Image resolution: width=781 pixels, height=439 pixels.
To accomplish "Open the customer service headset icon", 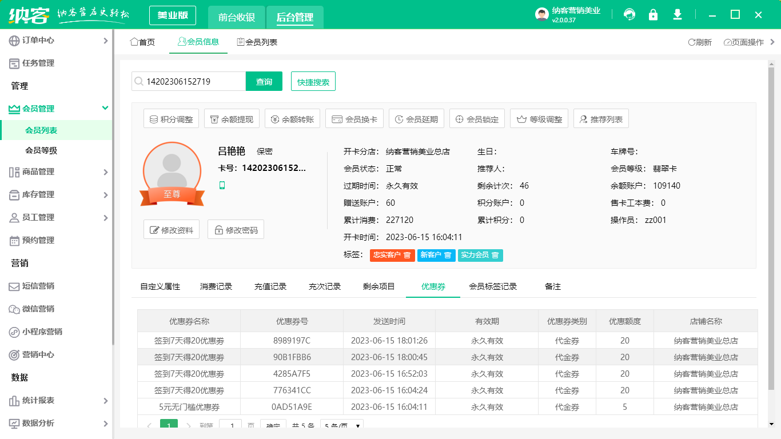I will [629, 14].
